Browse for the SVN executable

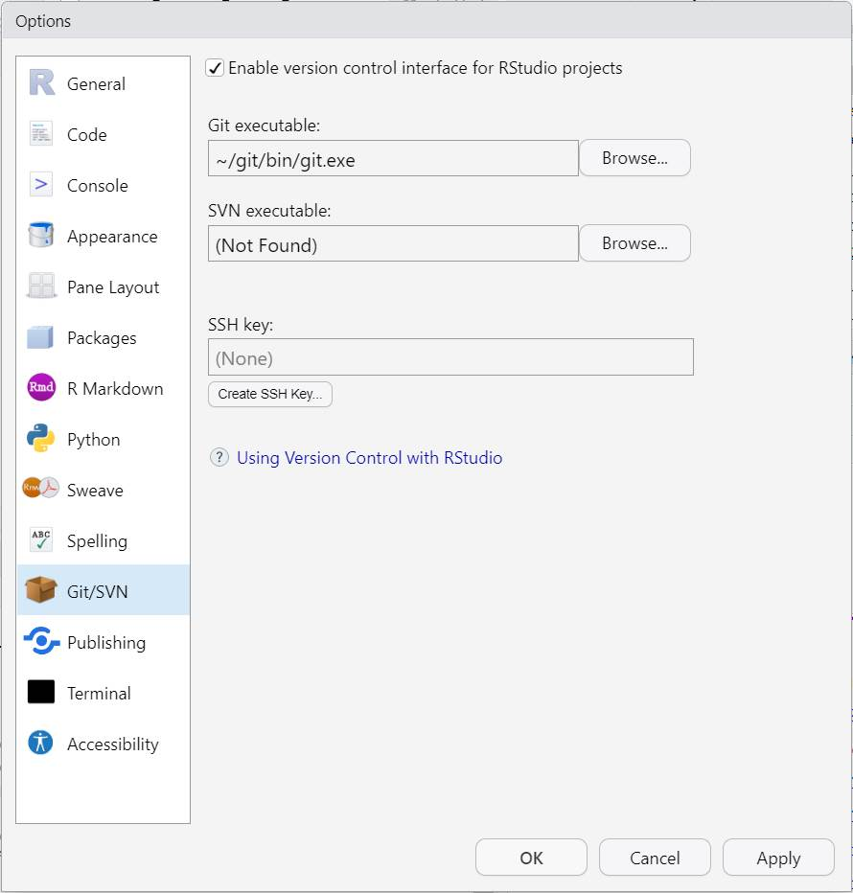pyautogui.click(x=634, y=242)
